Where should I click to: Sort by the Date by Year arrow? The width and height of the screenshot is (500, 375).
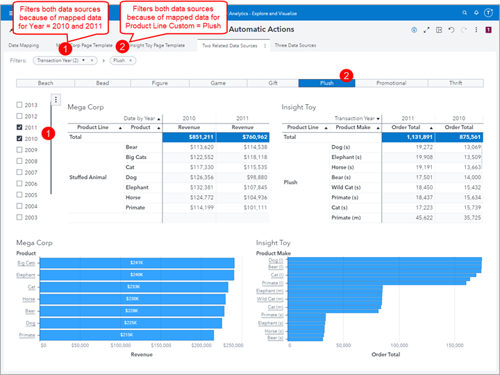(x=159, y=119)
